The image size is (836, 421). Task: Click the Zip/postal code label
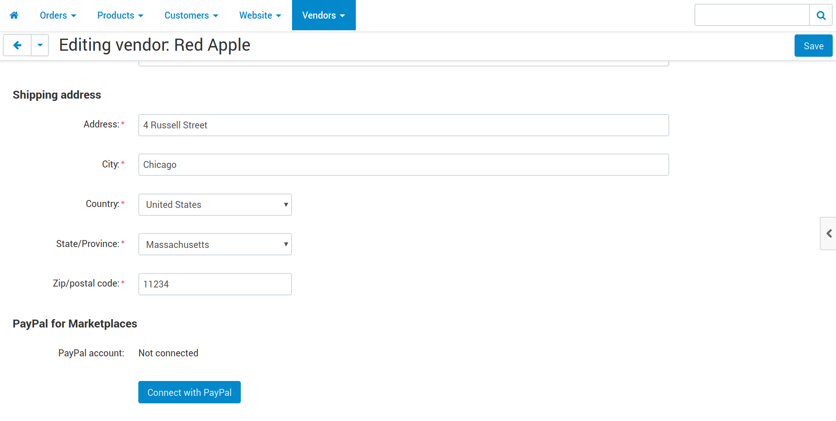86,283
